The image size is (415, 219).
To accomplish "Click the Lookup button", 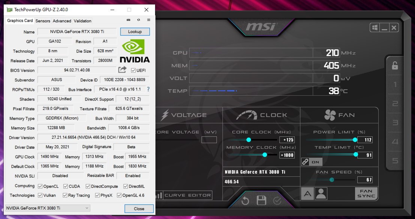I will 135,31.
